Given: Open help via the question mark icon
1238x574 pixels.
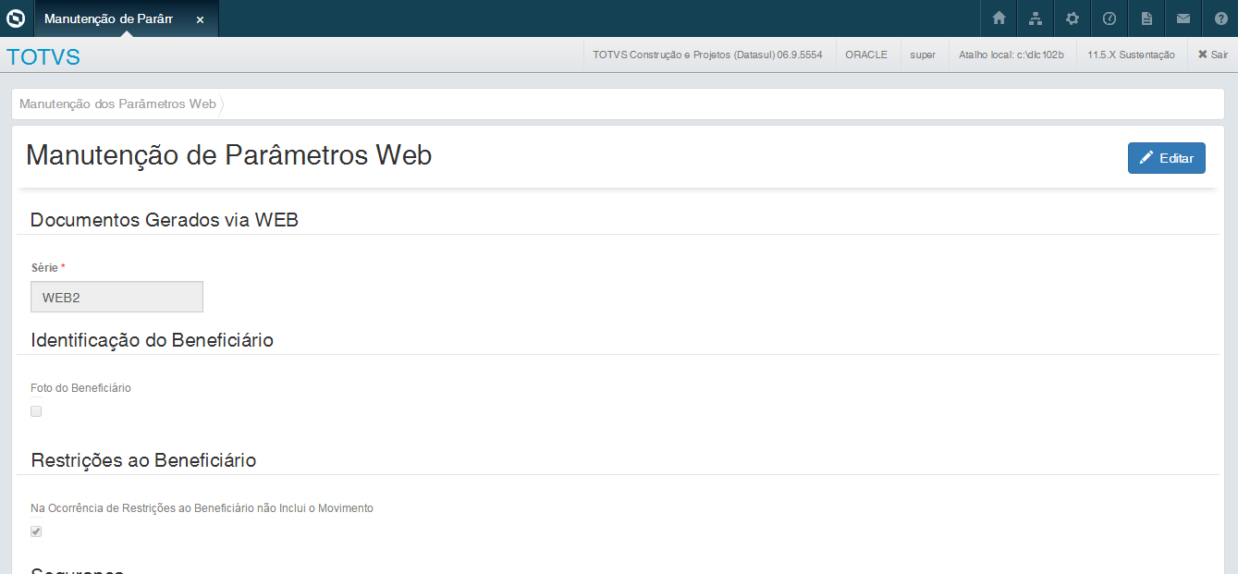Looking at the screenshot, I should (x=1220, y=18).
